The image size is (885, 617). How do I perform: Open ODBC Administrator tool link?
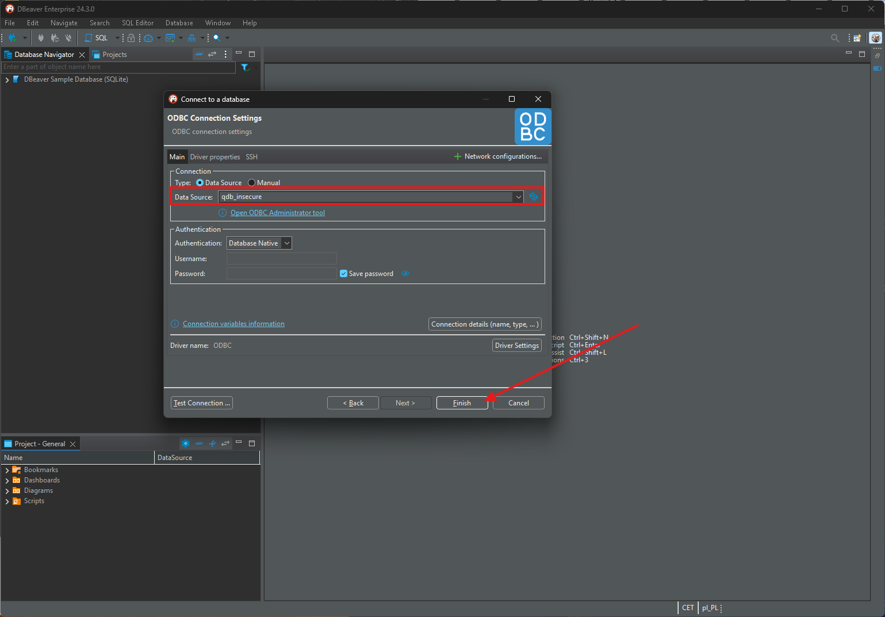(x=278, y=213)
